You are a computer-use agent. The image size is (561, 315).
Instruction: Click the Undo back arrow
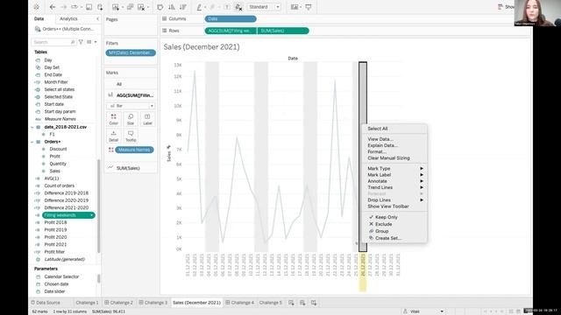[x=53, y=7]
